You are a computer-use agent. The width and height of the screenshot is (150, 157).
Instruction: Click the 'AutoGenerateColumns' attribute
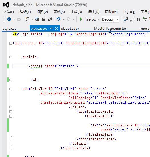click(59, 93)
